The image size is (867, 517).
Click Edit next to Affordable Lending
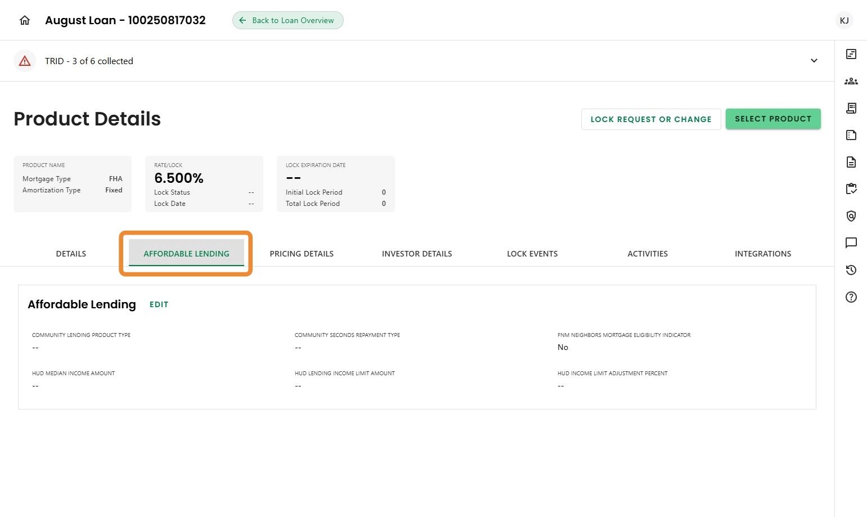coord(159,304)
